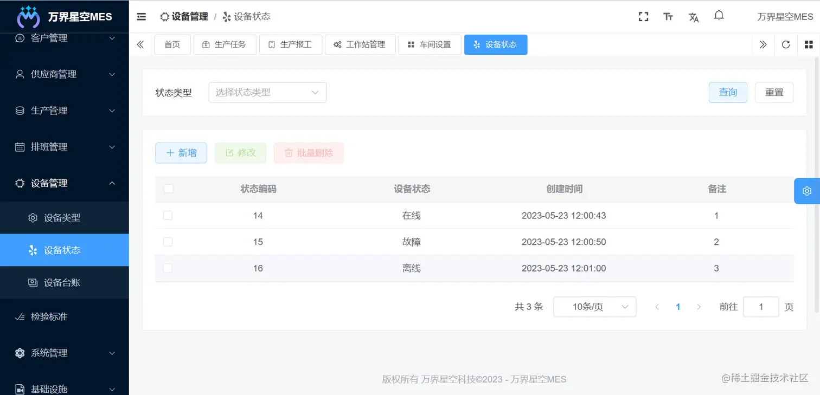Click the Tt font size icon
820x395 pixels.
tap(668, 17)
